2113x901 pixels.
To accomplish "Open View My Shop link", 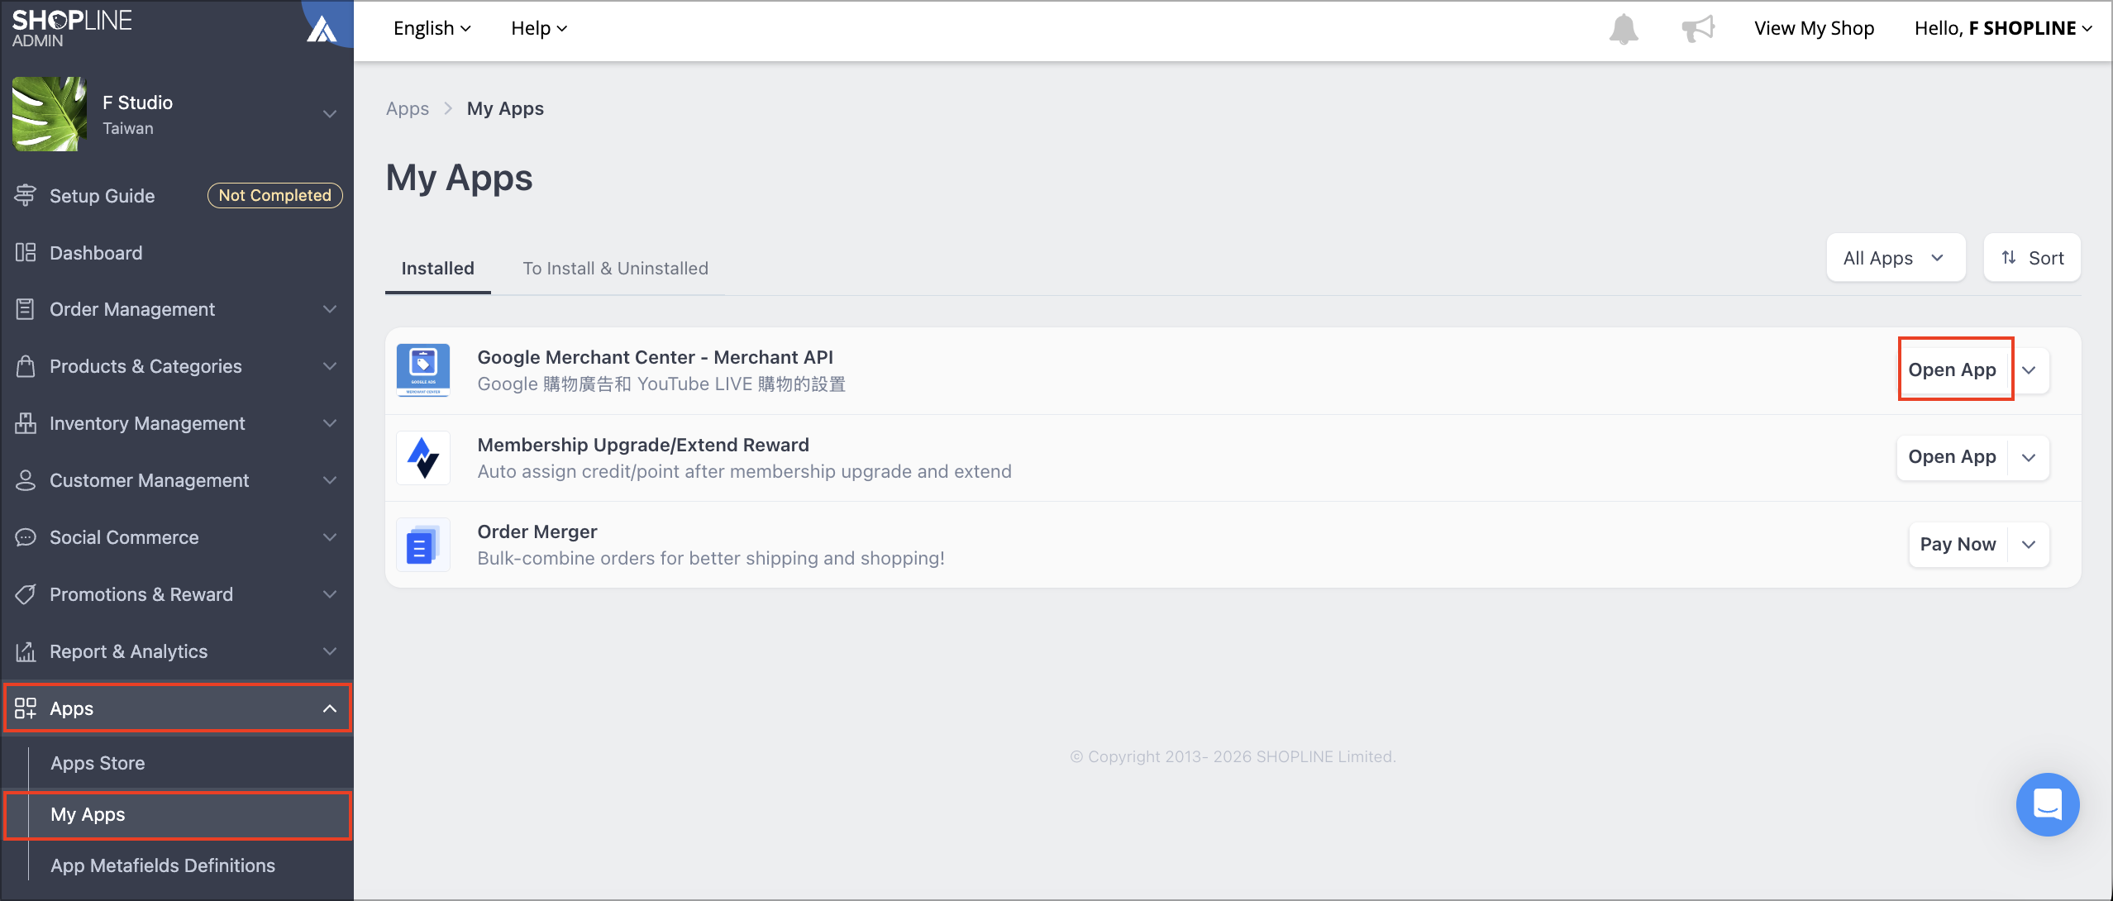I will point(1814,28).
